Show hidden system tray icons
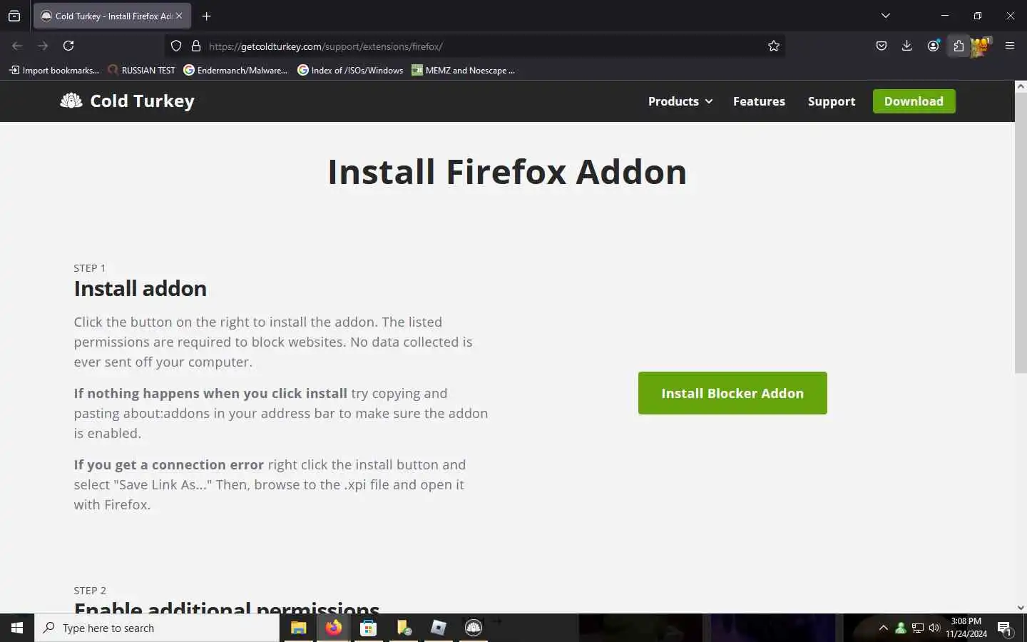1027x642 pixels. pos(884,628)
